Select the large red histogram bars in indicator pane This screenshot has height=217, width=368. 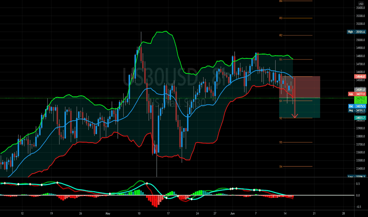[155, 200]
